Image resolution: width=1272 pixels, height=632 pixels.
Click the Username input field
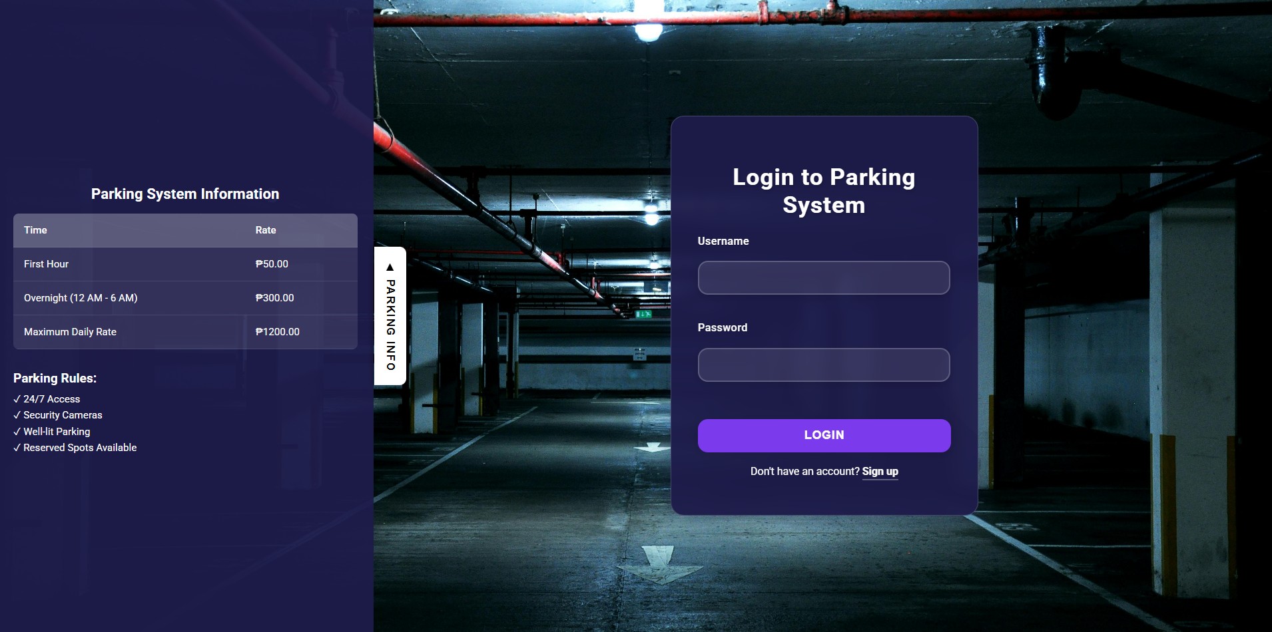[x=824, y=277]
